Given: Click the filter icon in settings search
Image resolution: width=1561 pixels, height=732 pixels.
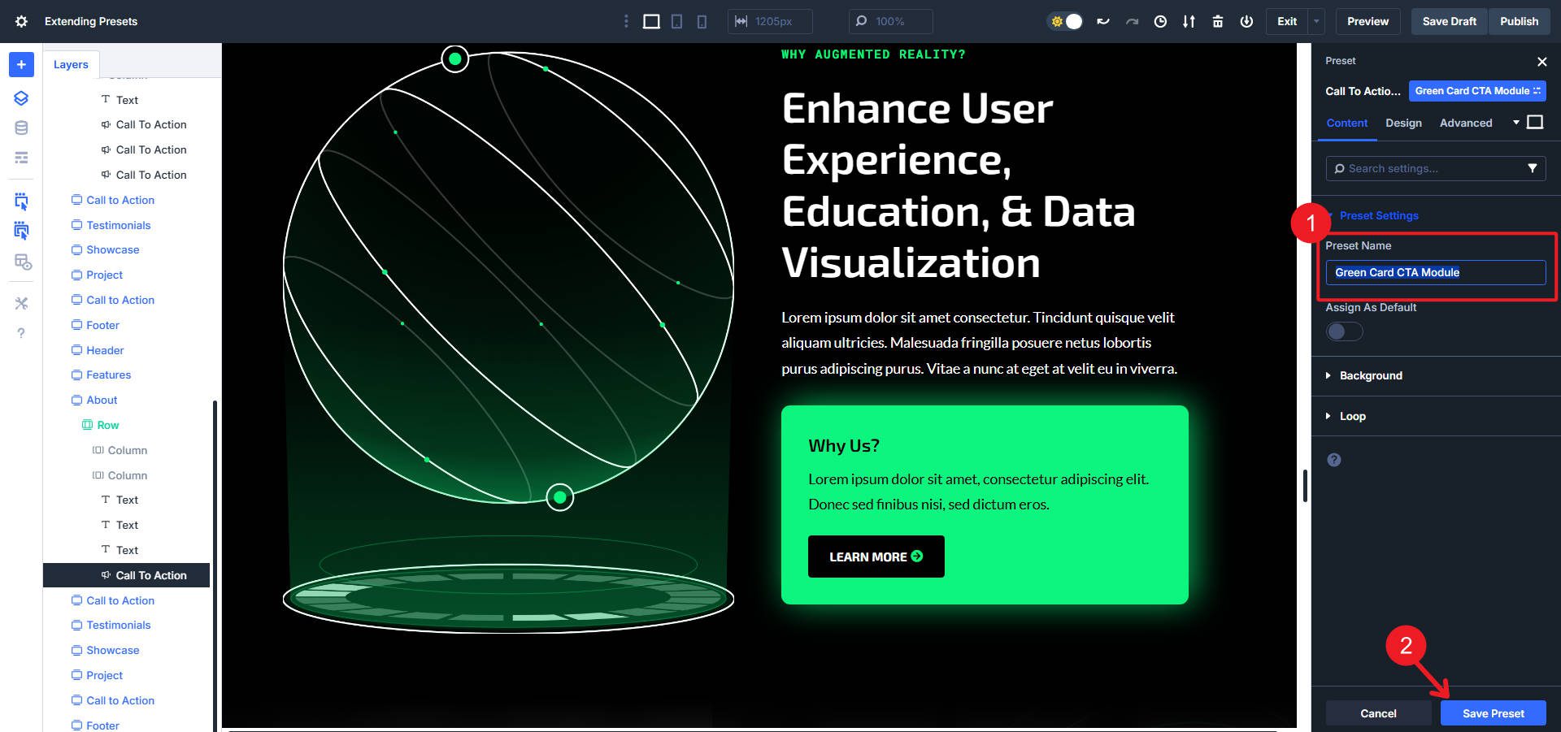Looking at the screenshot, I should [x=1532, y=168].
